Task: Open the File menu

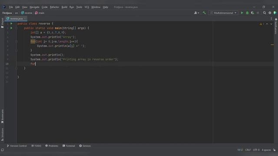Action: click(11, 7)
